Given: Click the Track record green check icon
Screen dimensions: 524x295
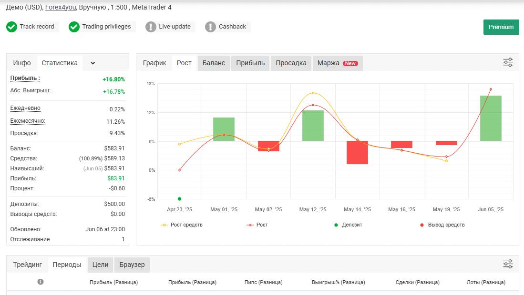Looking at the screenshot, I should [12, 27].
